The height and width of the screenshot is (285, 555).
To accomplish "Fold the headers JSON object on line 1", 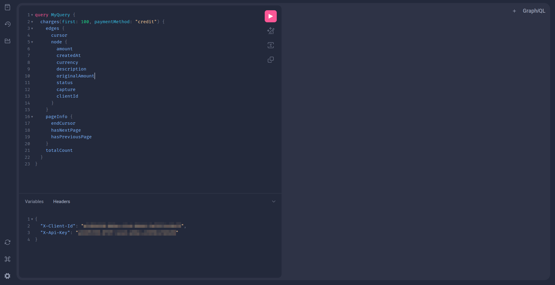I will [32, 219].
